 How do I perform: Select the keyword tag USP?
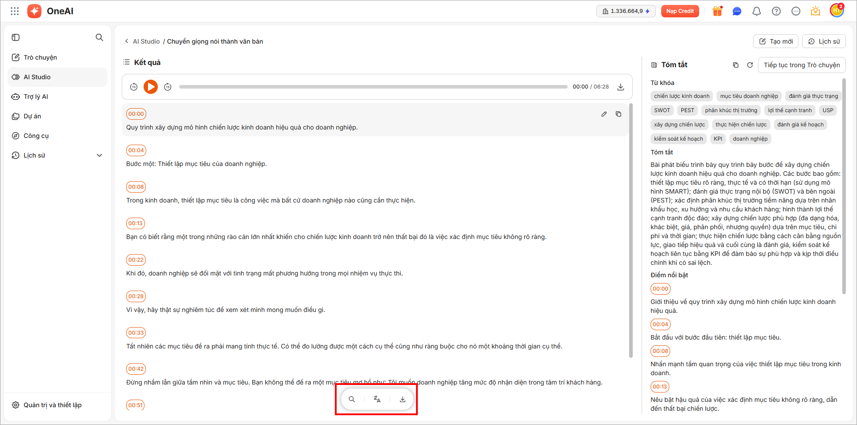(828, 110)
